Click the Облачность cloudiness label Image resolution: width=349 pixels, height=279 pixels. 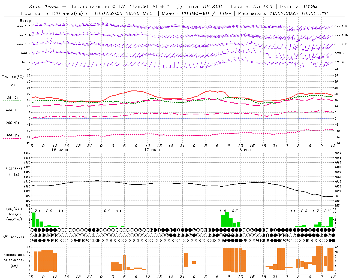click(x=14, y=236)
